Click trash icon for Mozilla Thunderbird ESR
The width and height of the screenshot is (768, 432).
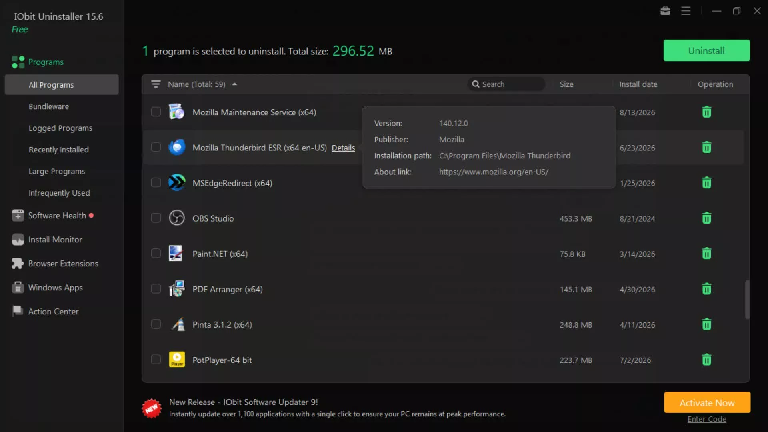point(707,147)
